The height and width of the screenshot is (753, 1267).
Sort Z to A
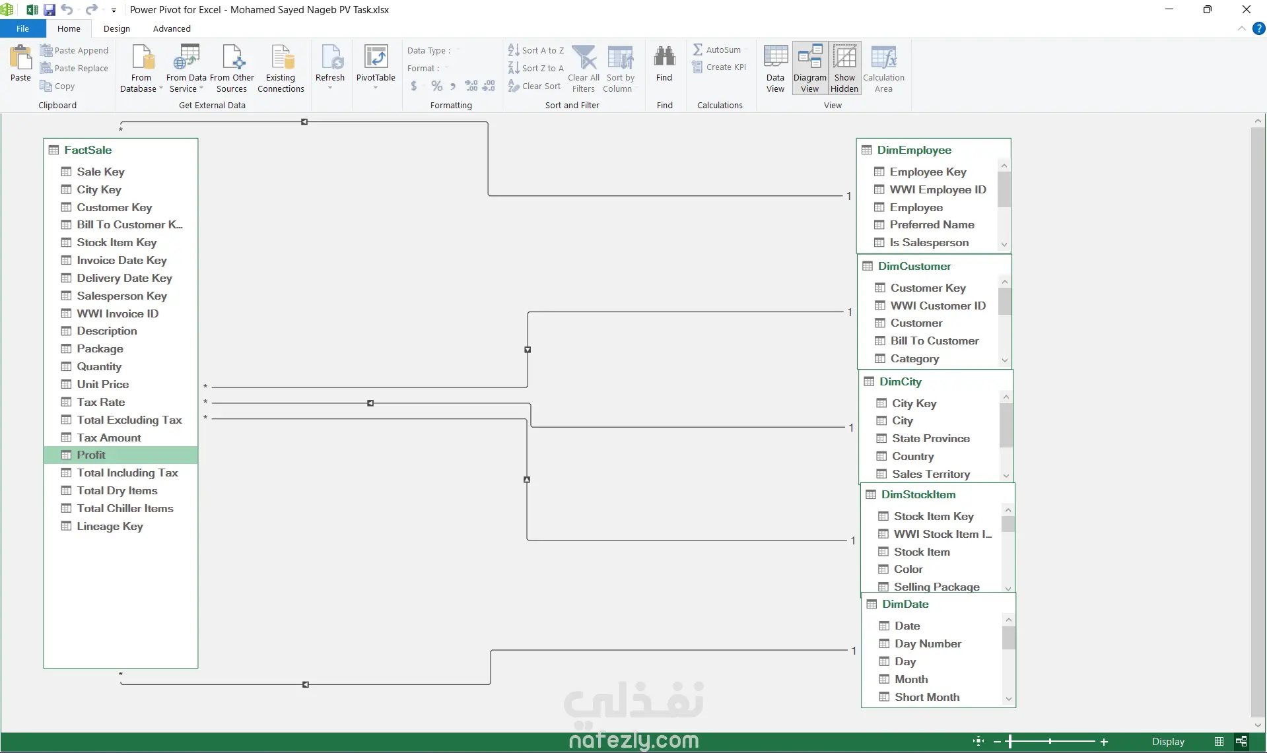536,68
